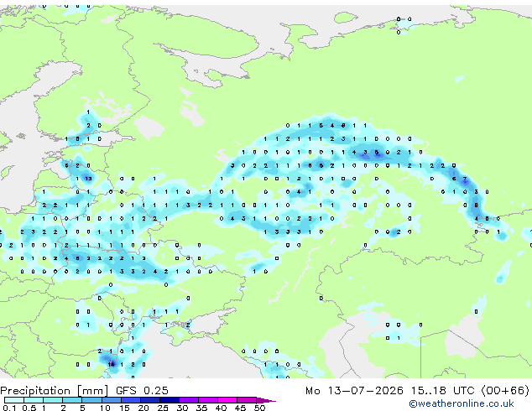Select the '0.5' legend scale label
The image size is (532, 411).
point(29,408)
